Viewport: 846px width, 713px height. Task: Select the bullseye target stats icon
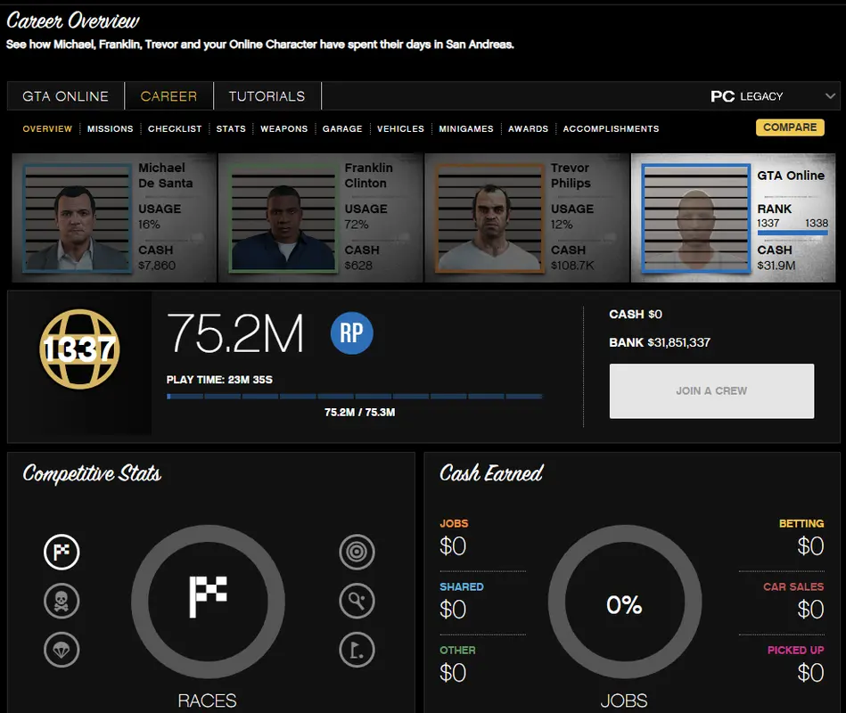click(357, 553)
